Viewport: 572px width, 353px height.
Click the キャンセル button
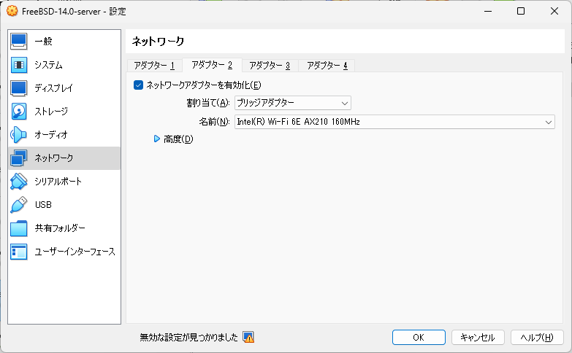[x=478, y=338]
